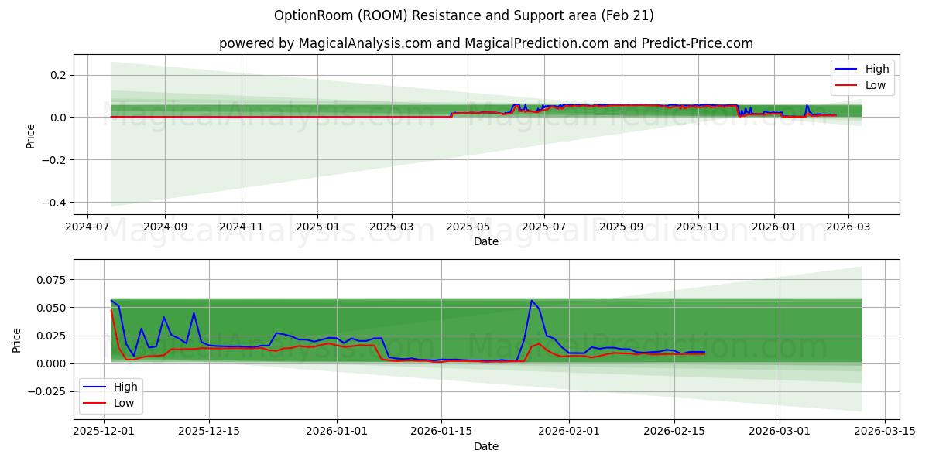Click the '2026-01-15' tick label on lower chart
This screenshot has height=464, width=929.
click(441, 432)
